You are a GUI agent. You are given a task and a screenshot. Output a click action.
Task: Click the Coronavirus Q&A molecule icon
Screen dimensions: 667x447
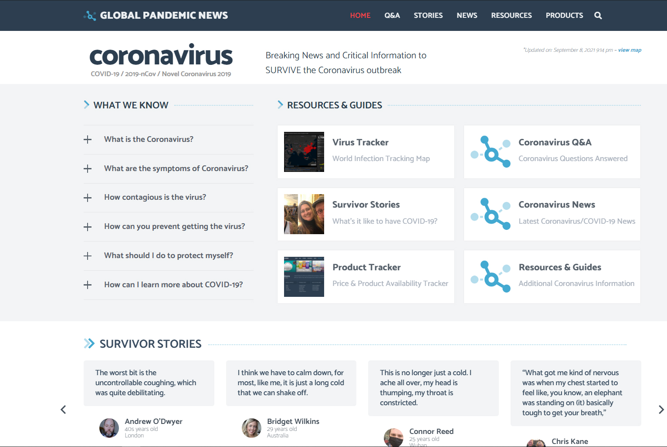[491, 152]
